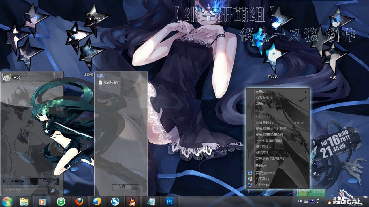Screen dimensions: 369x207
Task: Launch Firefox from the taskbar
Action: pyautogui.click(x=79, y=202)
